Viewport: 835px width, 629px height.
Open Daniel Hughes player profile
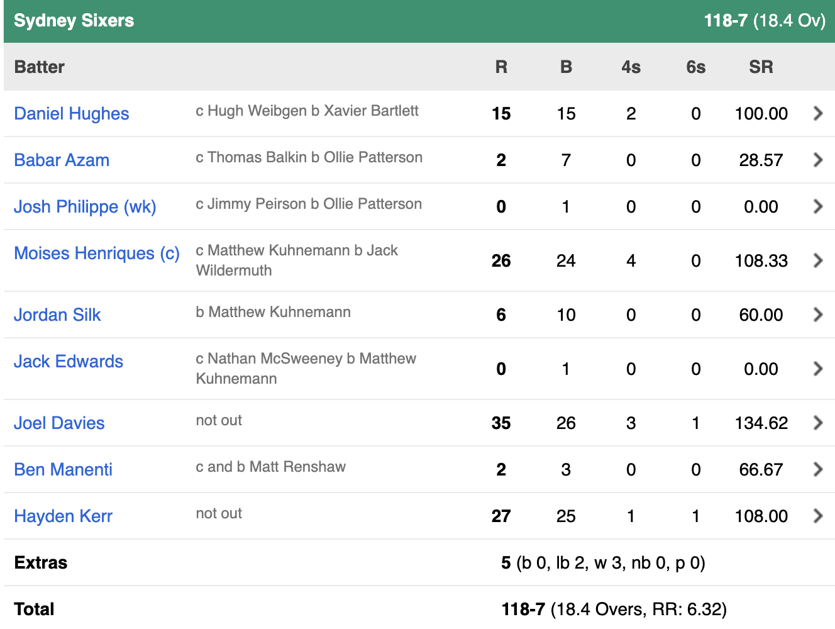click(x=72, y=114)
